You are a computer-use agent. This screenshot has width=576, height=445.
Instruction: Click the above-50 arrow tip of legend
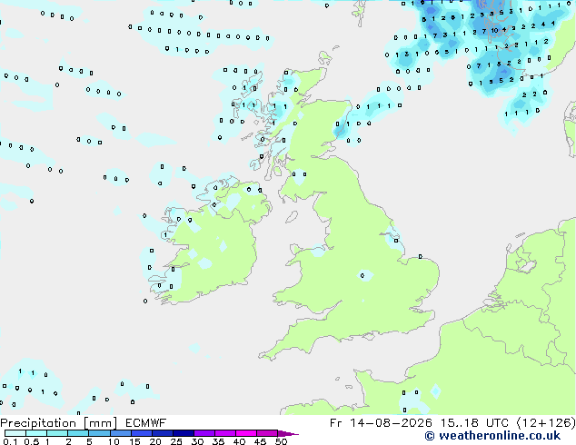(288, 433)
